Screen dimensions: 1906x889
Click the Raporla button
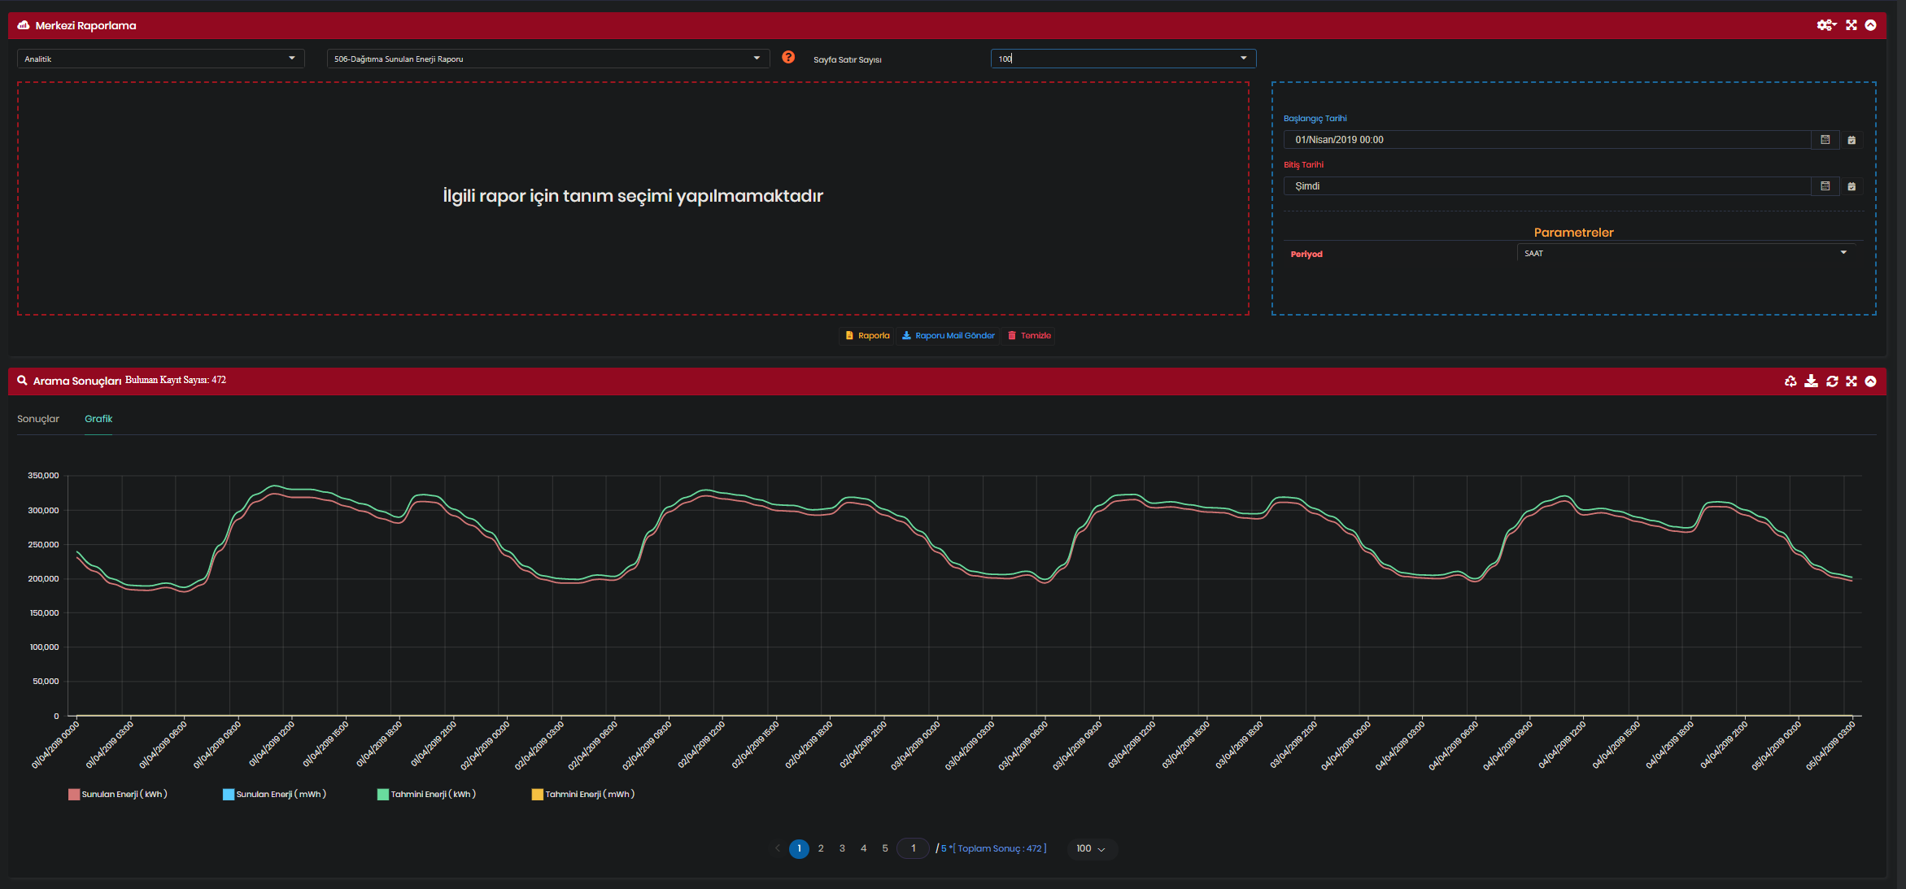(867, 336)
